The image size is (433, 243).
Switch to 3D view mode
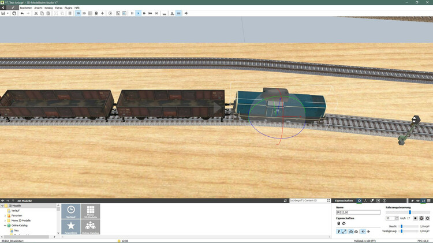(x=78, y=13)
